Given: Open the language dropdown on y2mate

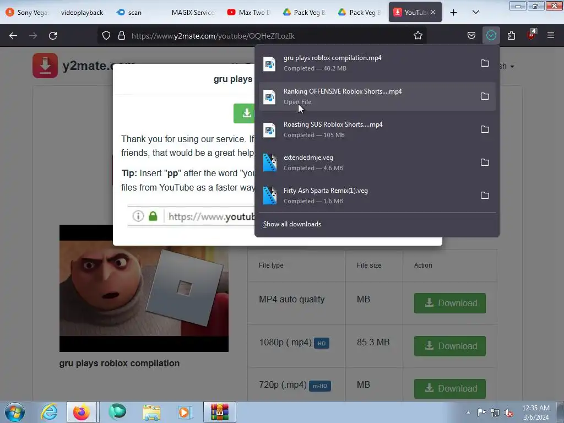Looking at the screenshot, I should [507, 67].
